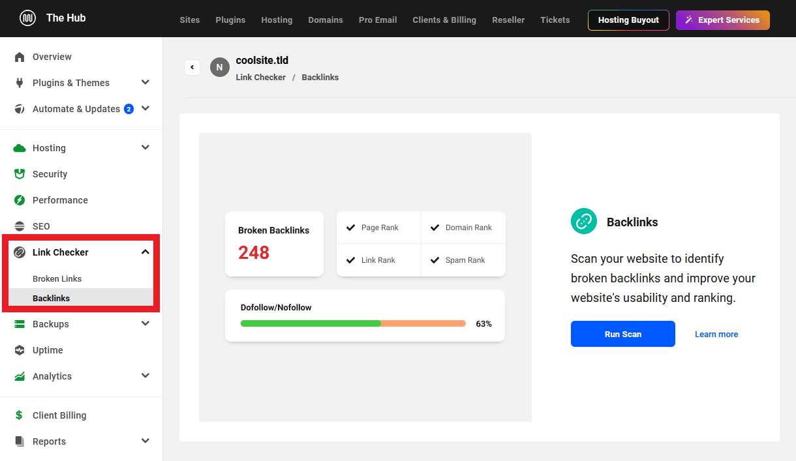Toggle the Spam Rank checkmark
The width and height of the screenshot is (796, 461).
[435, 260]
